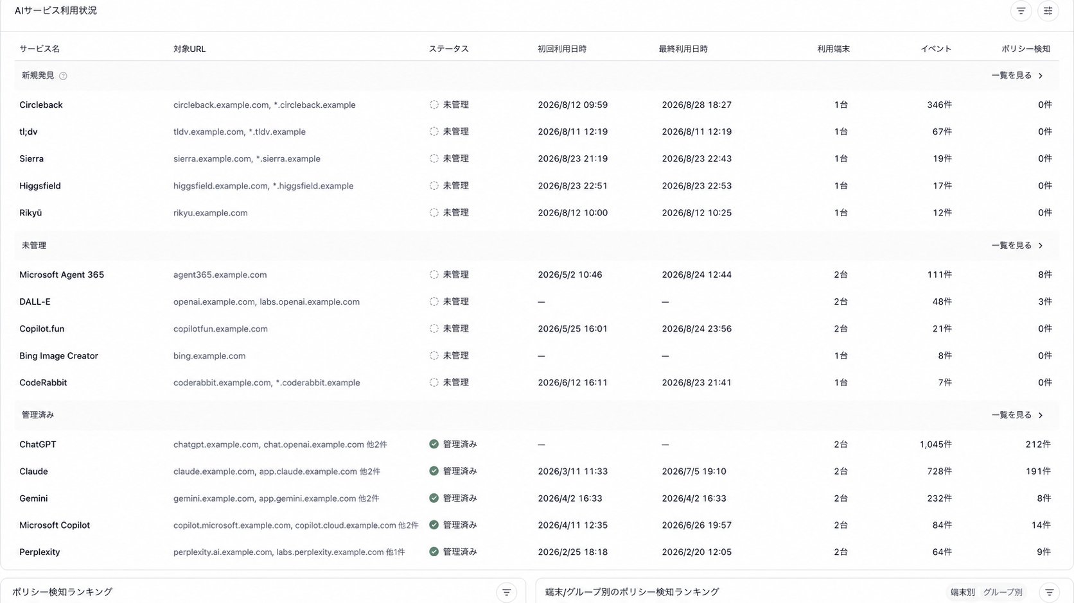Sort by ステータス column header

(449, 49)
